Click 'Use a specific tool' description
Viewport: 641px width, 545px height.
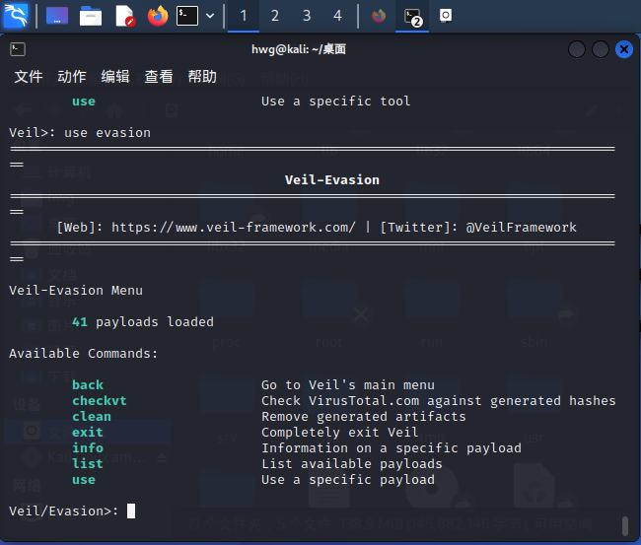336,101
